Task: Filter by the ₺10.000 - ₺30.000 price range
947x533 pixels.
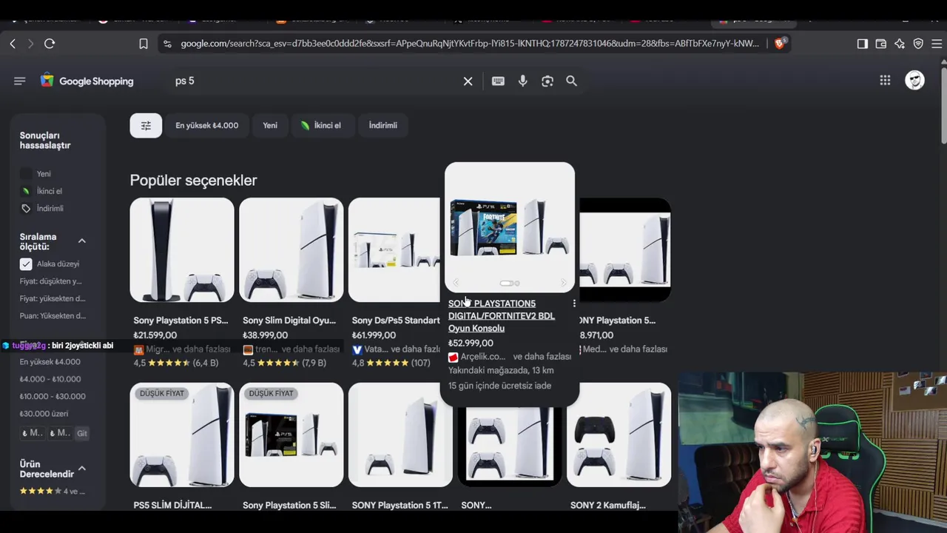Action: click(53, 396)
